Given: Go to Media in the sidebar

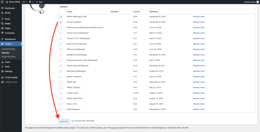Looking at the screenshot, I should click(x=8, y=24).
